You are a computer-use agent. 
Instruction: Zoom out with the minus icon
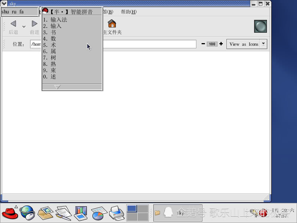point(203,44)
